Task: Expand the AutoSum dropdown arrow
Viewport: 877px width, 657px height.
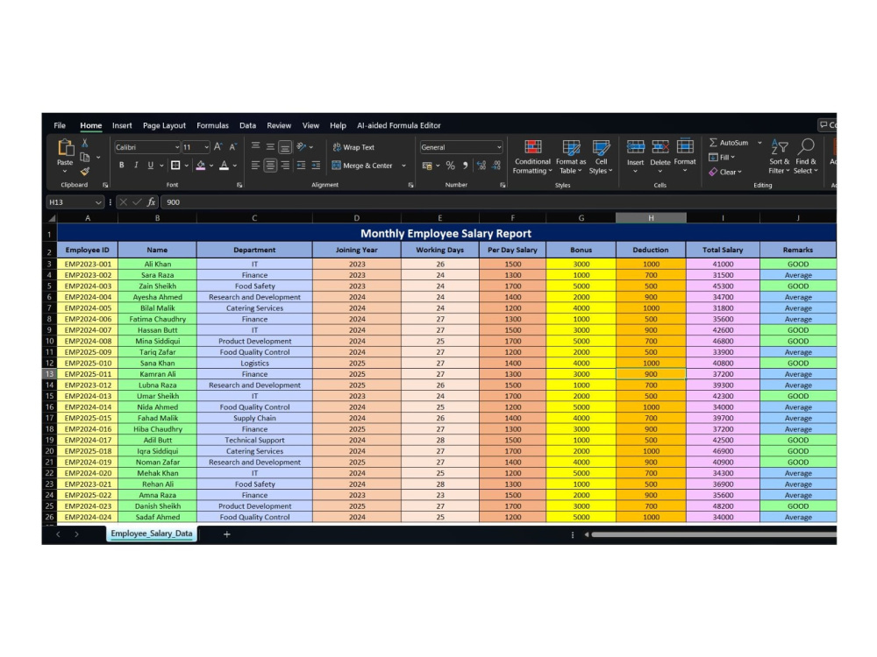Action: [x=759, y=143]
